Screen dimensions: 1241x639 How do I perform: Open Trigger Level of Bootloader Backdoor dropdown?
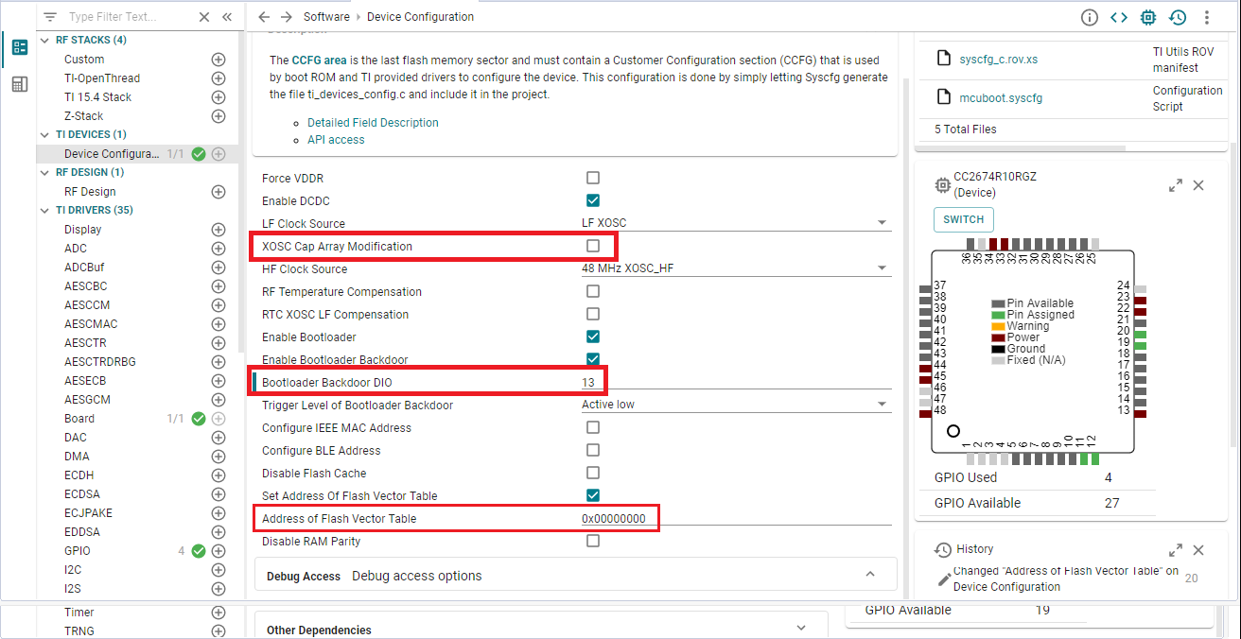[736, 405]
